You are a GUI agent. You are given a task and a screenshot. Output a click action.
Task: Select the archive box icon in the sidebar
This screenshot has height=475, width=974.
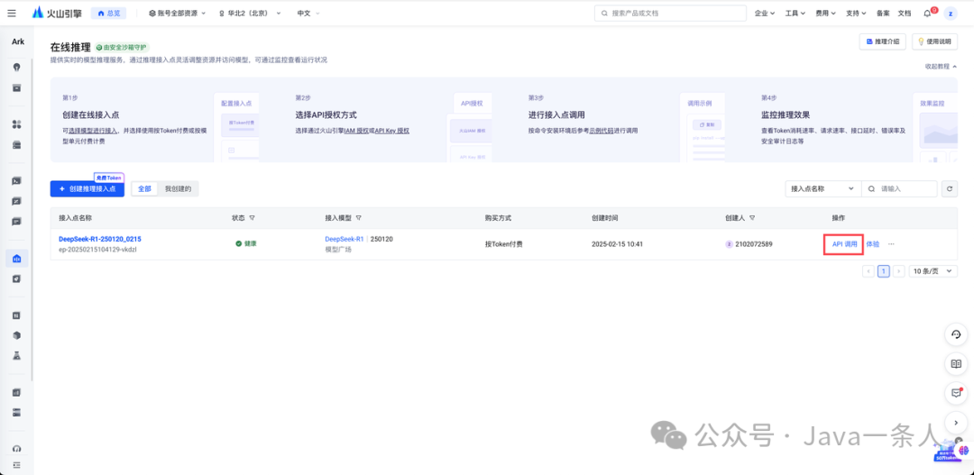point(17,87)
